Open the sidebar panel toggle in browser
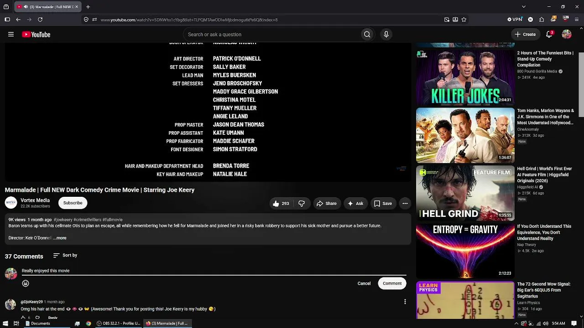This screenshot has width=584, height=328. pos(7,20)
